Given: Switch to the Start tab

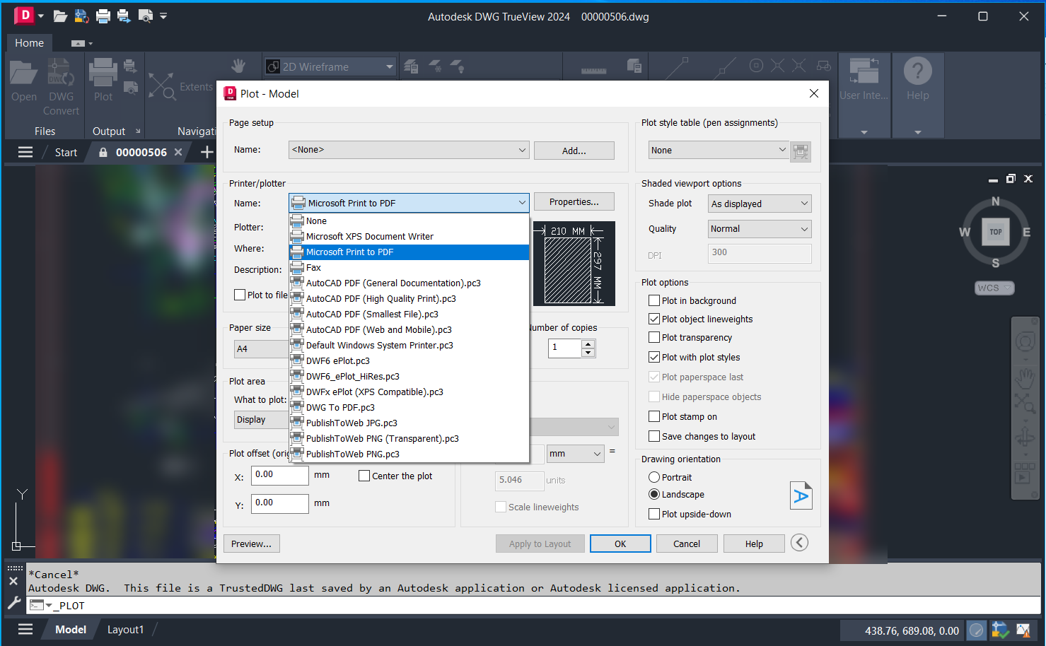Looking at the screenshot, I should 66,152.
